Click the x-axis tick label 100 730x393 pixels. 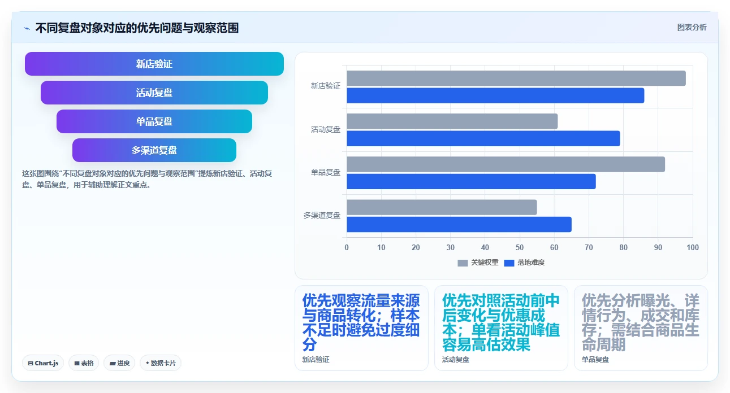(x=693, y=247)
